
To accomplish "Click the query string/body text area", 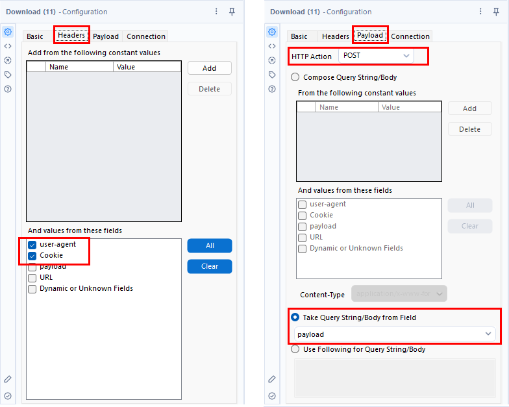I will [x=395, y=378].
